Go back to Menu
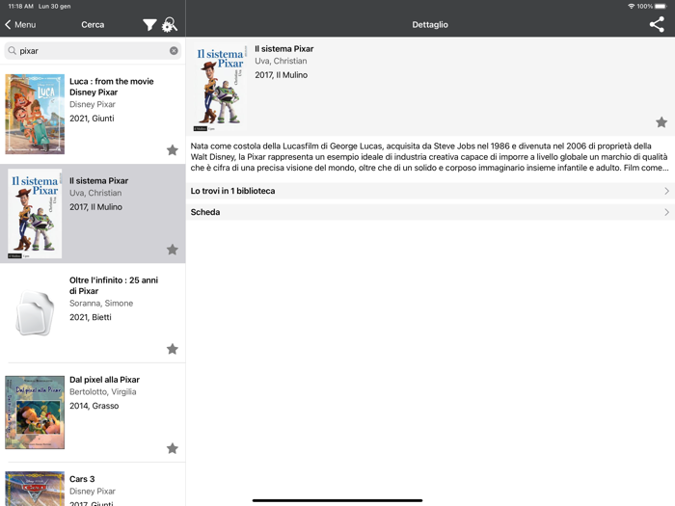The height and width of the screenshot is (506, 675). [x=20, y=24]
